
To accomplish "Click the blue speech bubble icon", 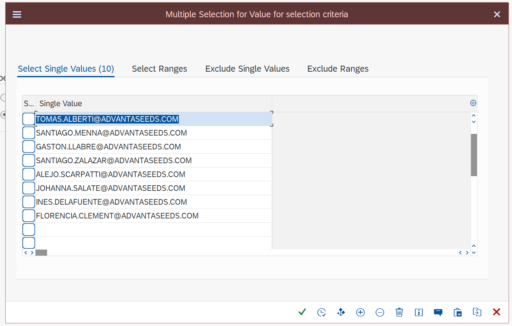I will [438, 312].
